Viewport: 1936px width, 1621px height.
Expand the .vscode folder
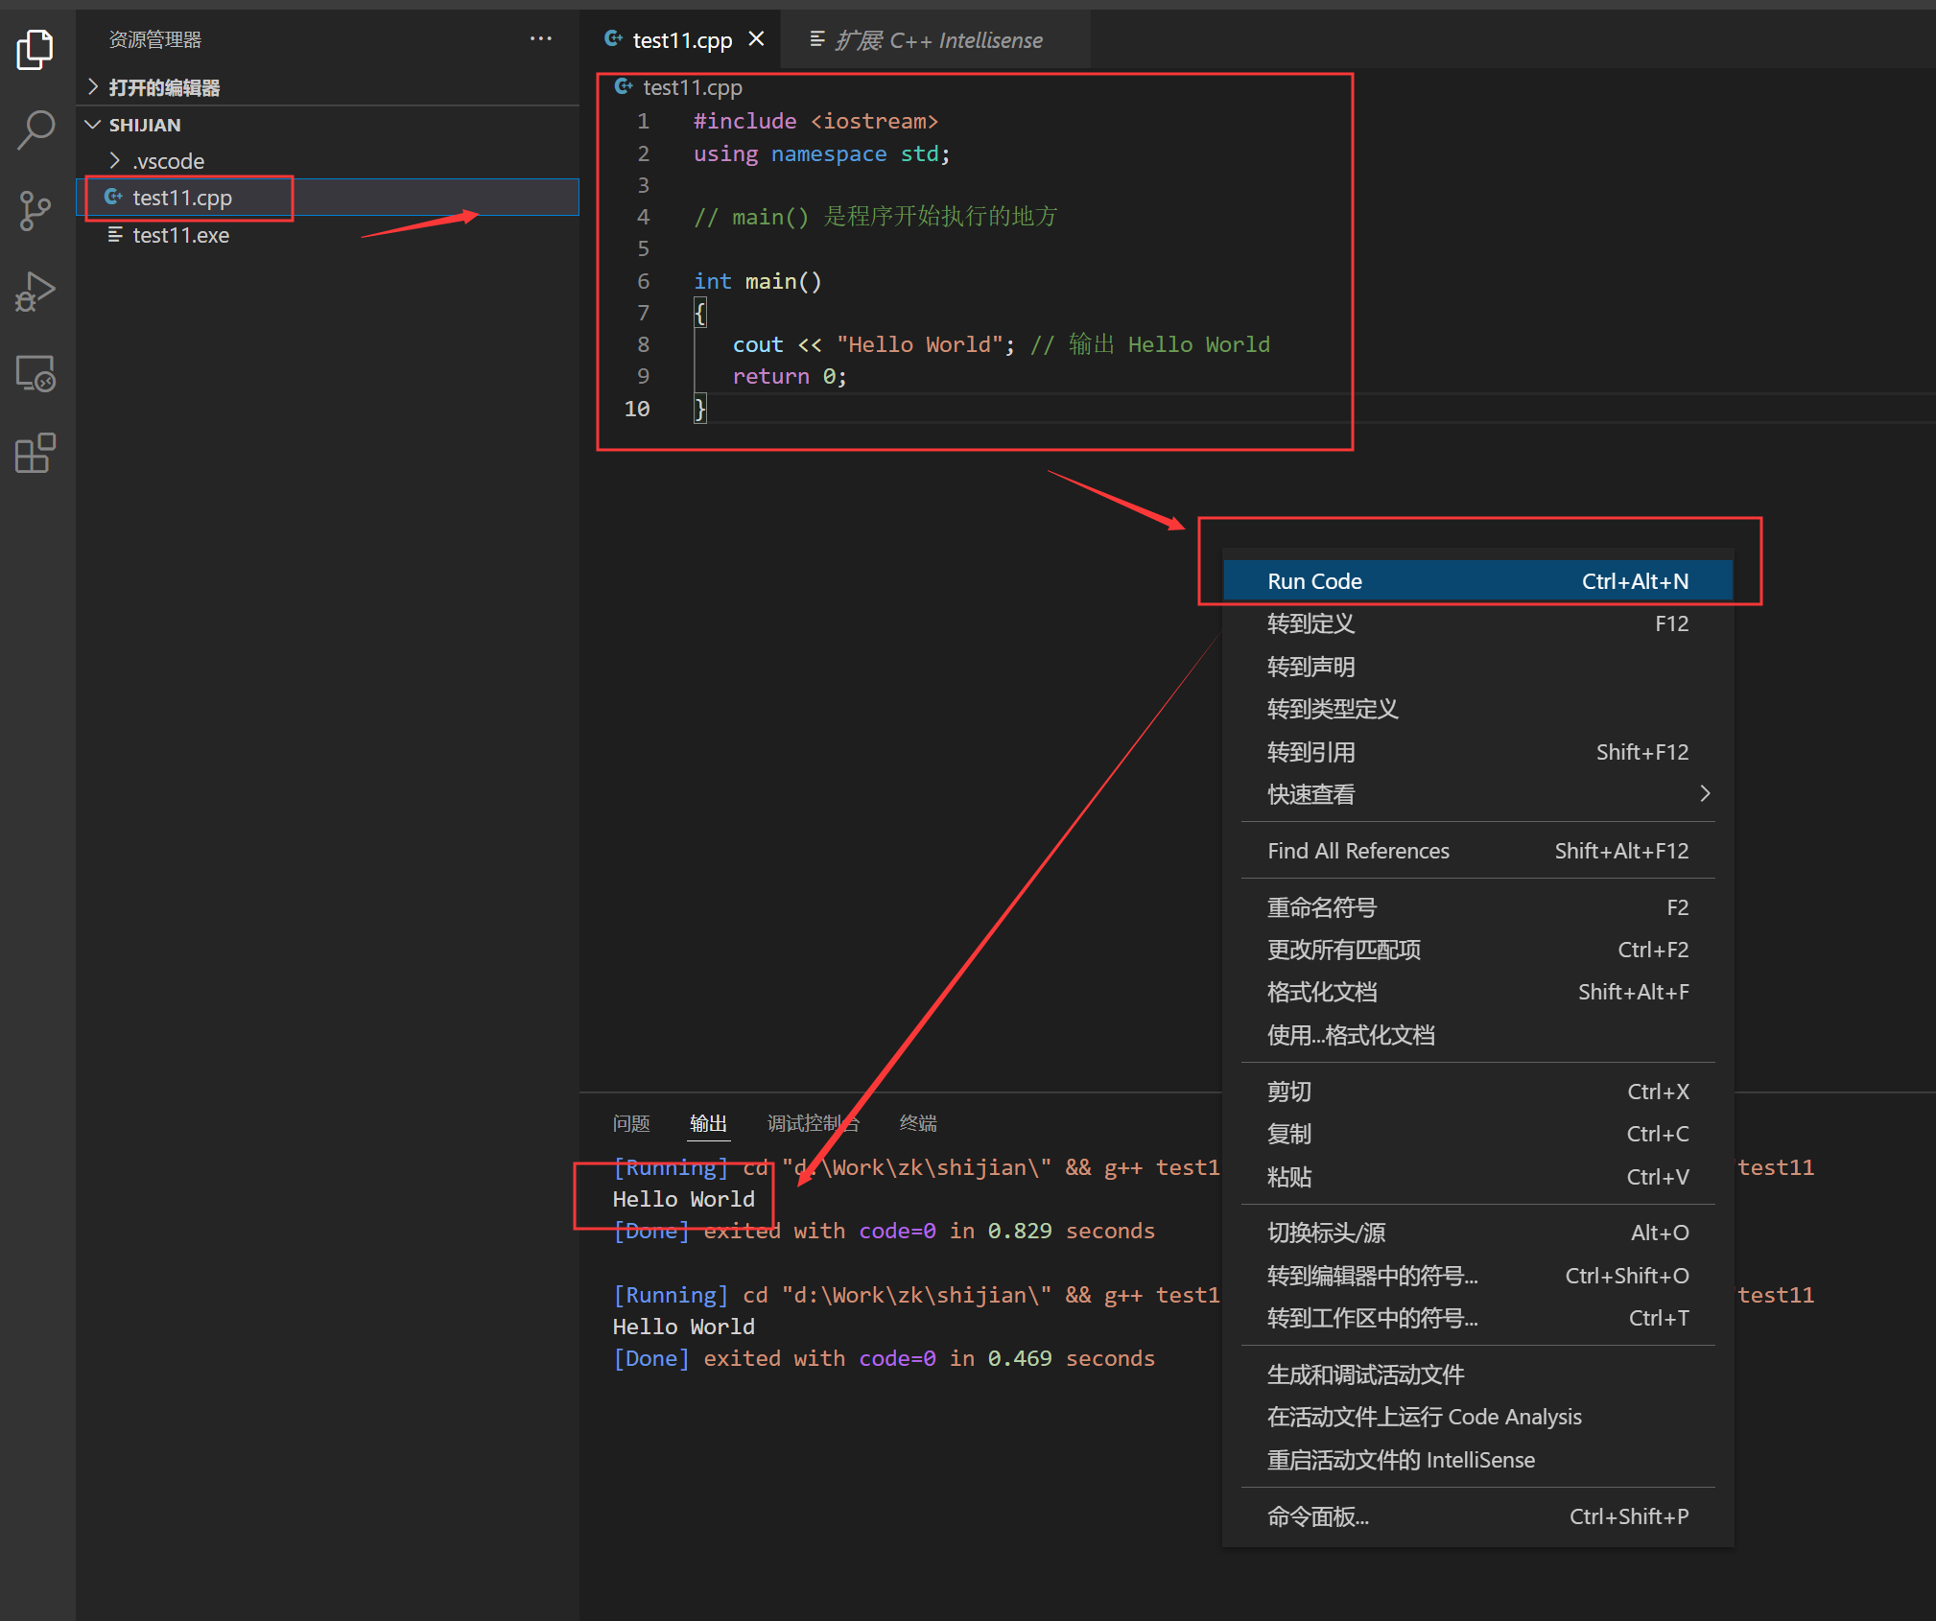coord(115,160)
